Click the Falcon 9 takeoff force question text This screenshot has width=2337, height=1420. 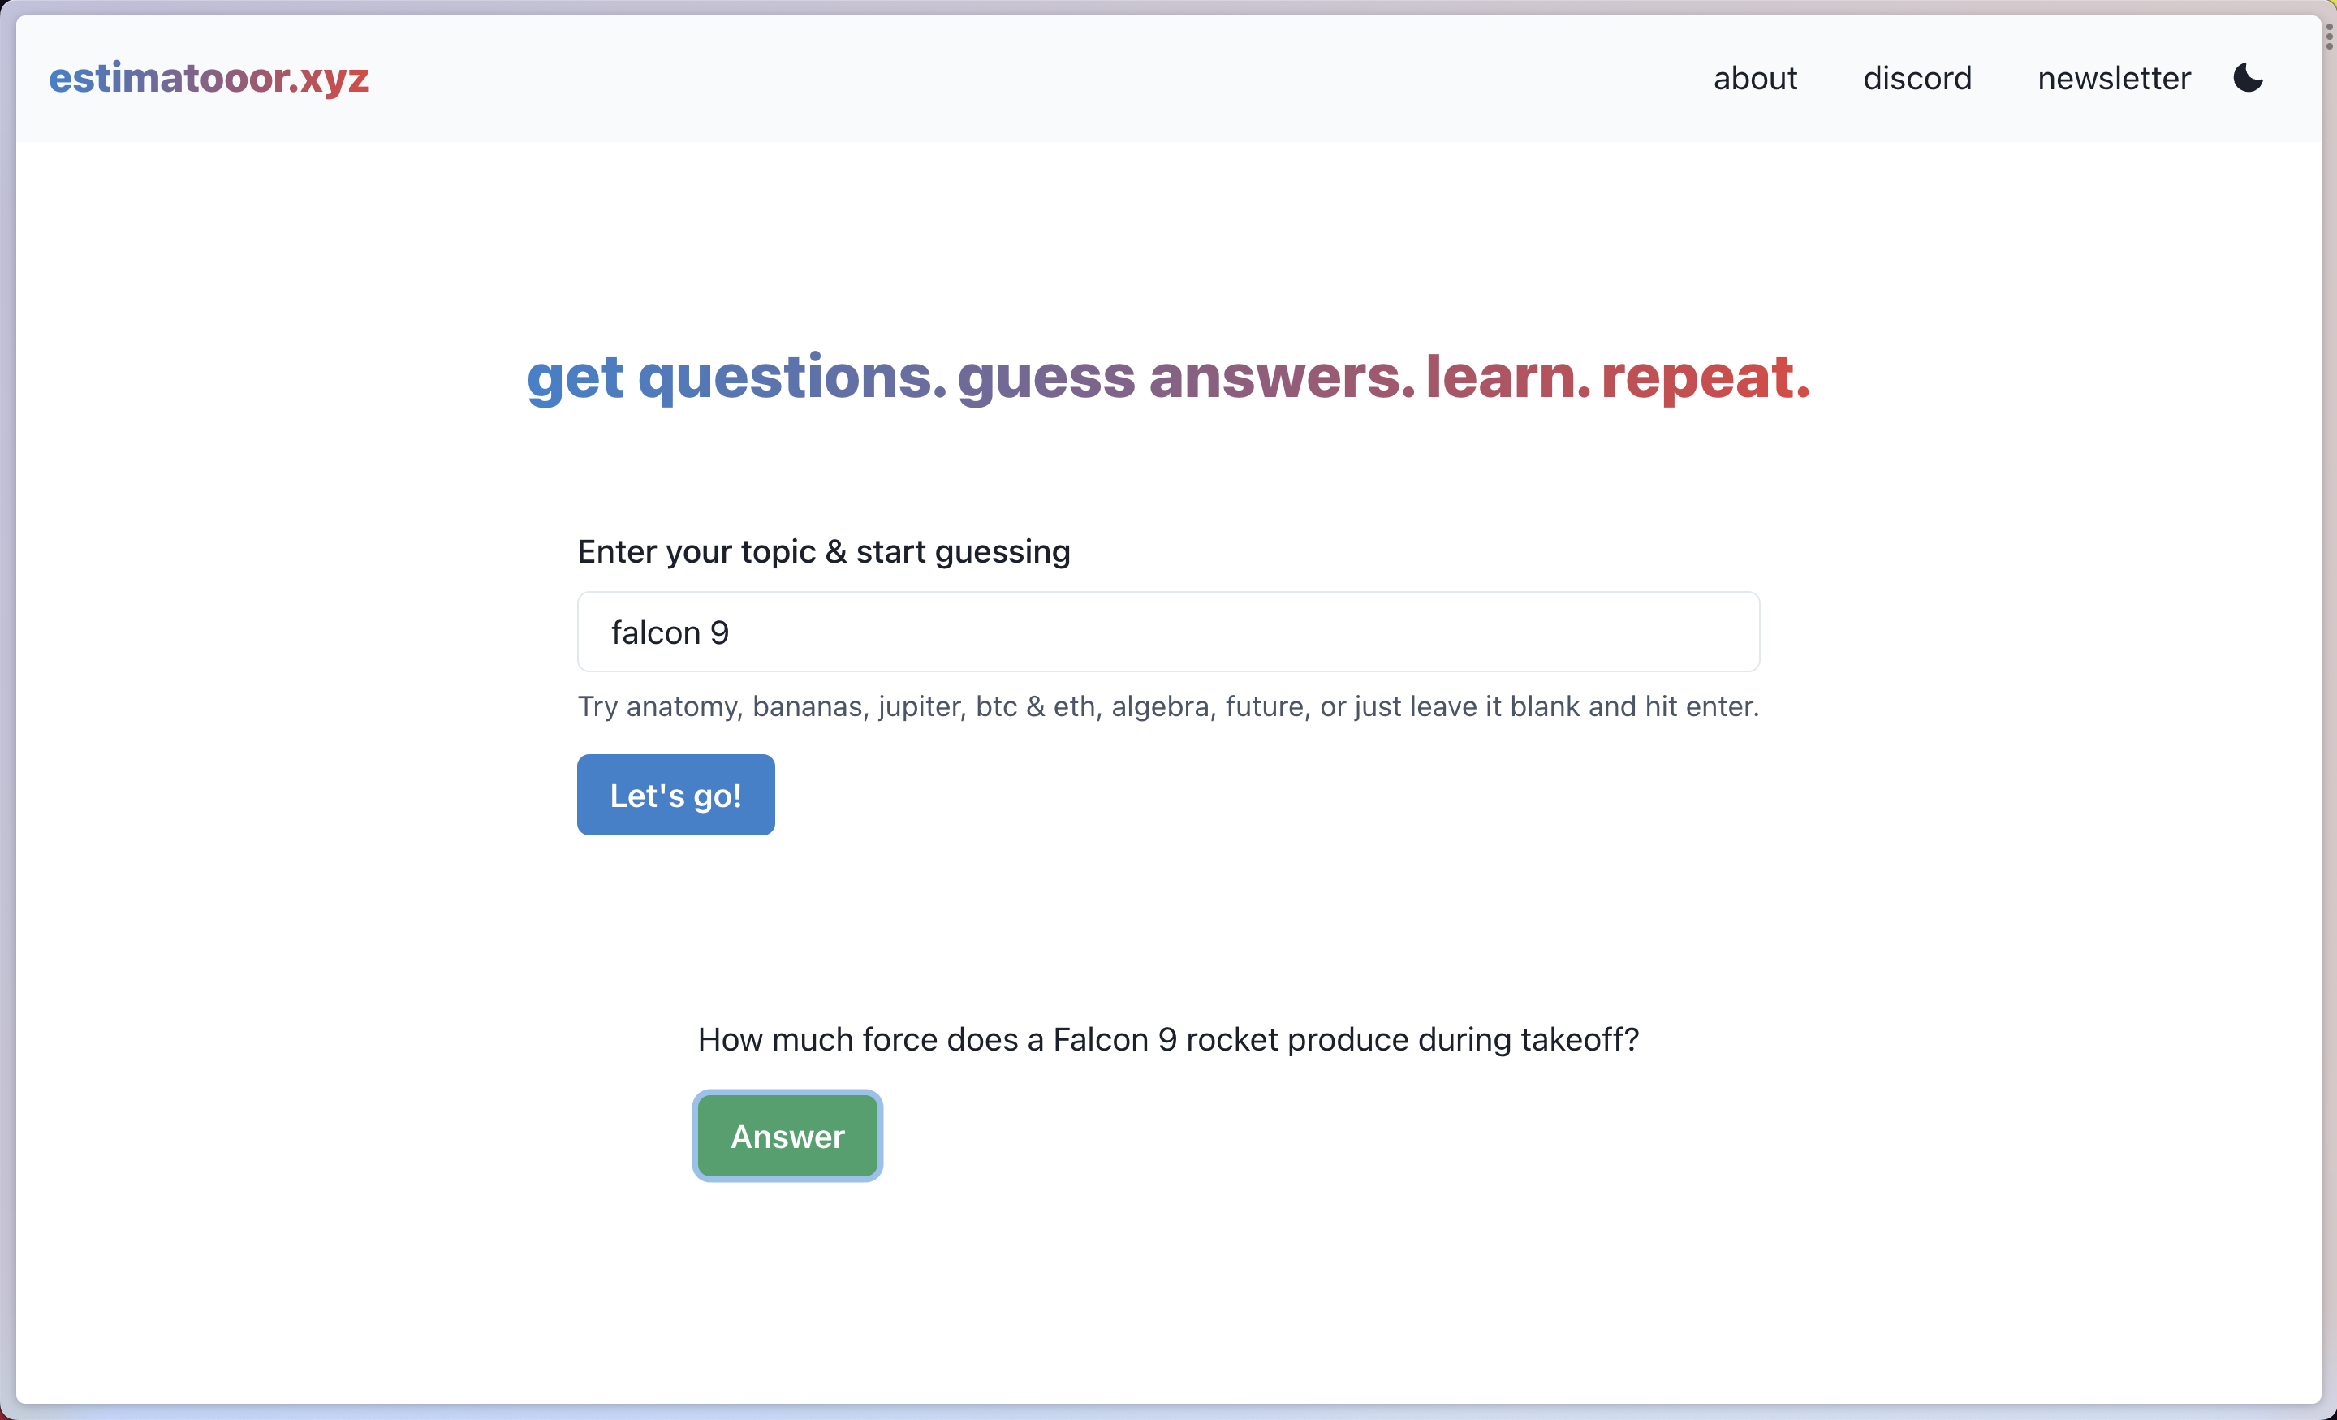1169,1039
